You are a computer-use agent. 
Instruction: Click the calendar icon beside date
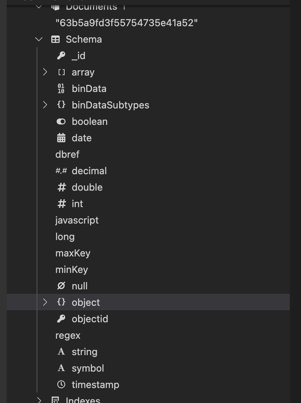click(x=61, y=138)
